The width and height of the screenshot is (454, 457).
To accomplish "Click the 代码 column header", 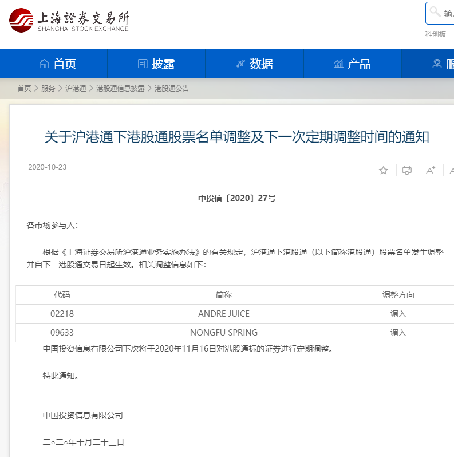I will [x=62, y=295].
